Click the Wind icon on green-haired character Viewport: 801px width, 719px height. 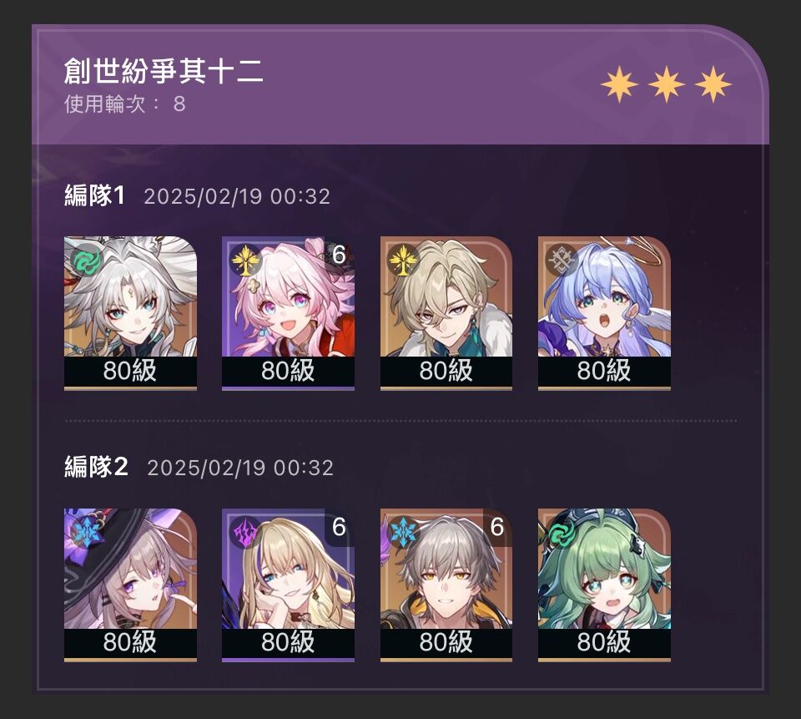tap(561, 532)
